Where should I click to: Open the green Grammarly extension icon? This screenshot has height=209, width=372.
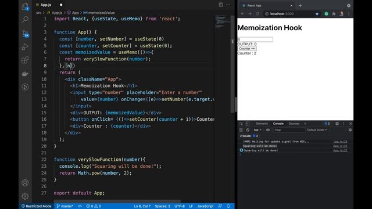pyautogui.click(x=327, y=14)
